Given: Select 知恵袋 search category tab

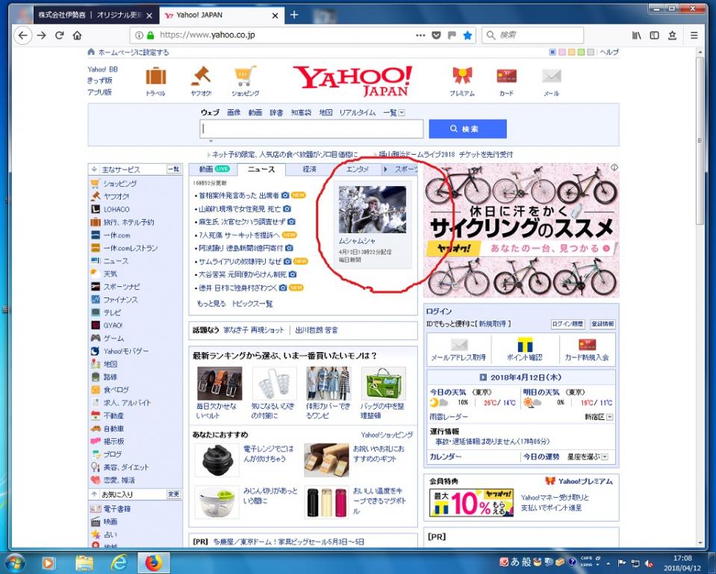Looking at the screenshot, I should [301, 112].
